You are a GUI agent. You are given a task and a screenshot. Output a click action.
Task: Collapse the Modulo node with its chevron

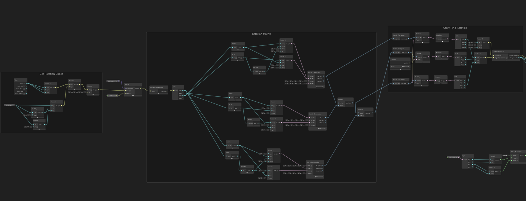[93, 95]
